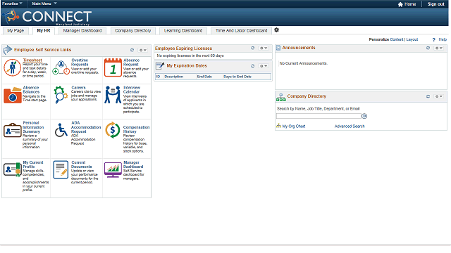Image resolution: width=451 pixels, height=253 pixels.
Task: Click the Compensation History dollar icon
Action: point(113,130)
